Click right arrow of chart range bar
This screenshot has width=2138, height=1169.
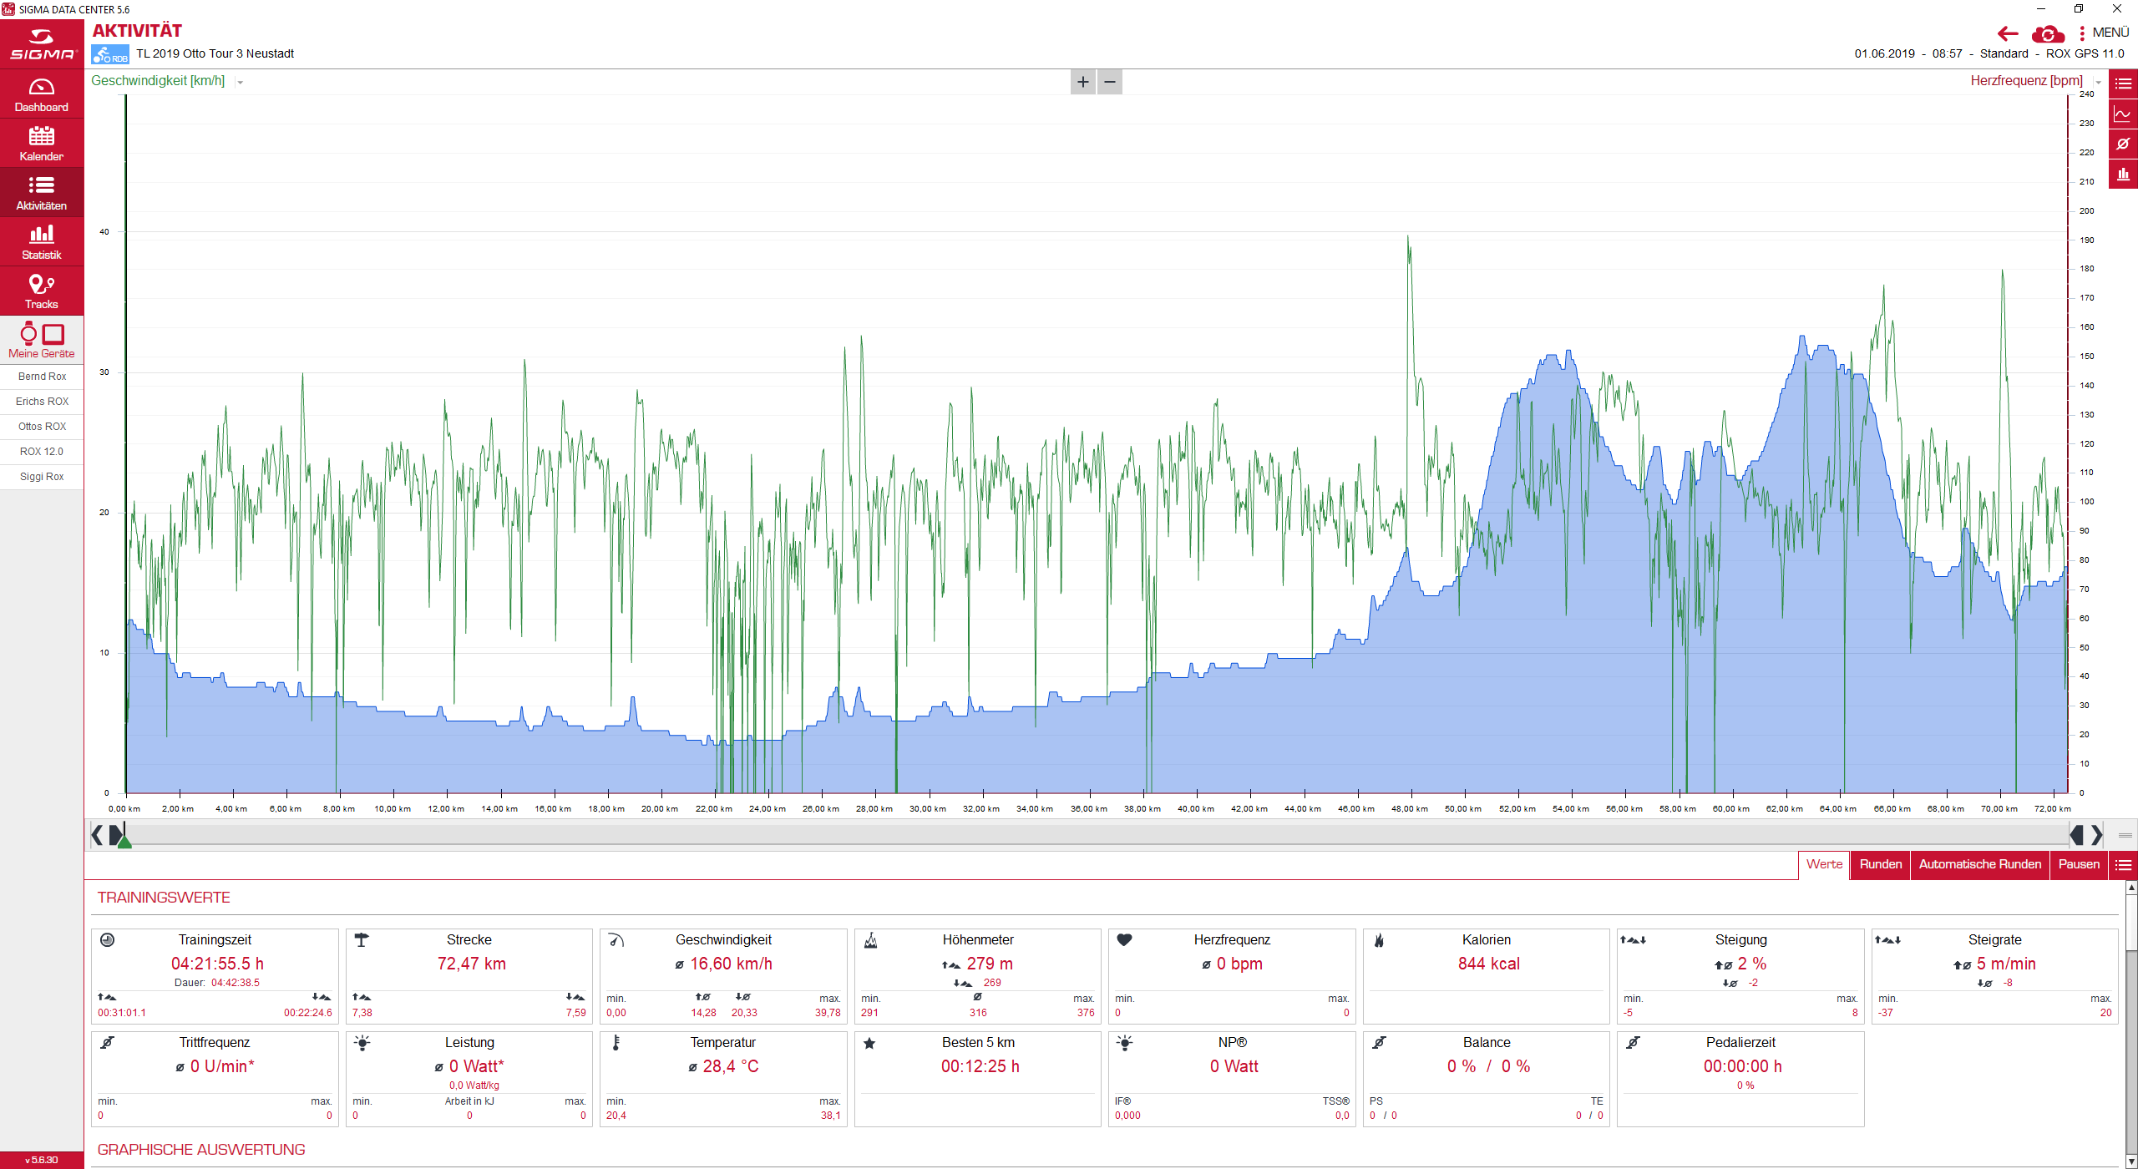click(x=2097, y=835)
